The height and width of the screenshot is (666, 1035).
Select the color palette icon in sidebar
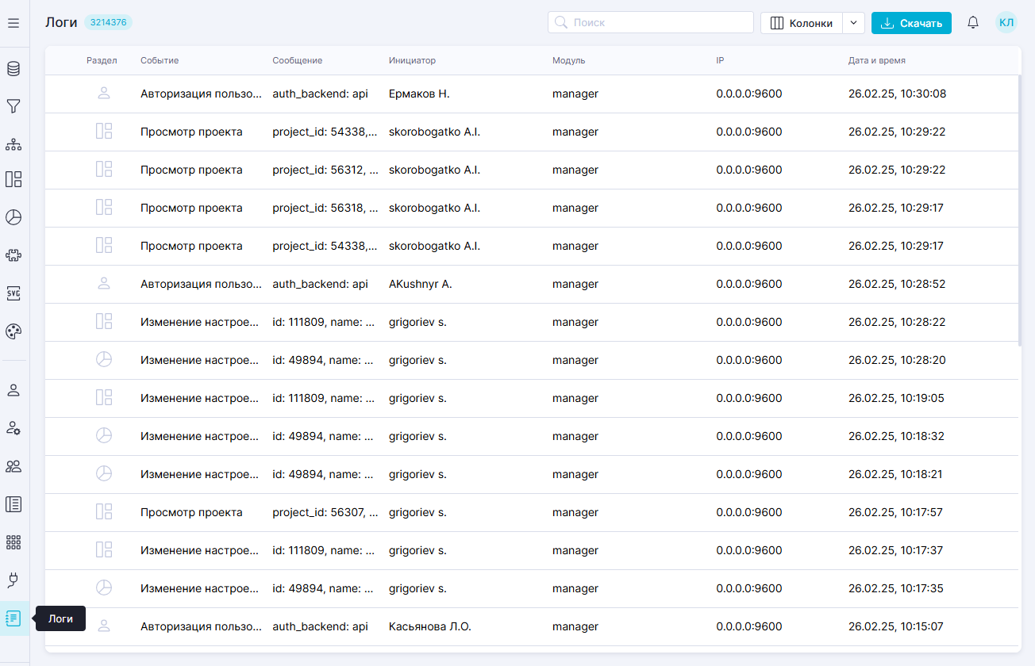[13, 331]
